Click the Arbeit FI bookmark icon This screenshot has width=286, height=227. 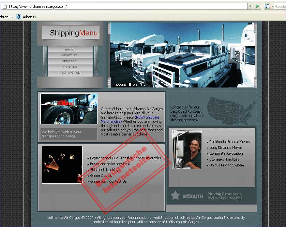[x=18, y=17]
